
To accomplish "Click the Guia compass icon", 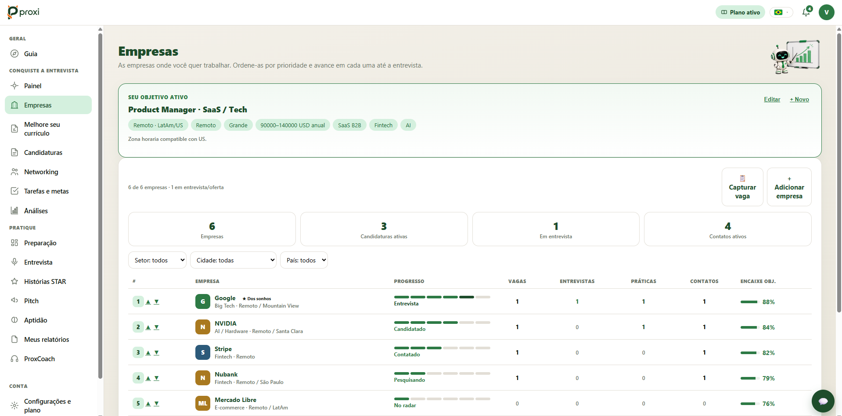I will coord(14,54).
